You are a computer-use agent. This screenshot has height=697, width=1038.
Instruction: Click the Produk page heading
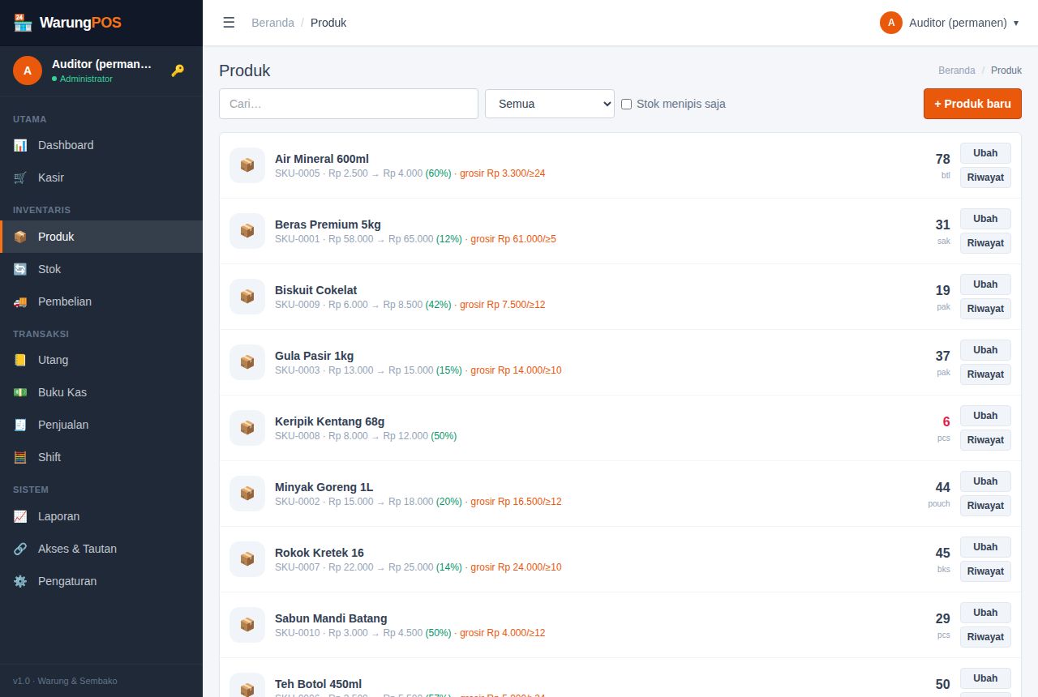click(244, 71)
